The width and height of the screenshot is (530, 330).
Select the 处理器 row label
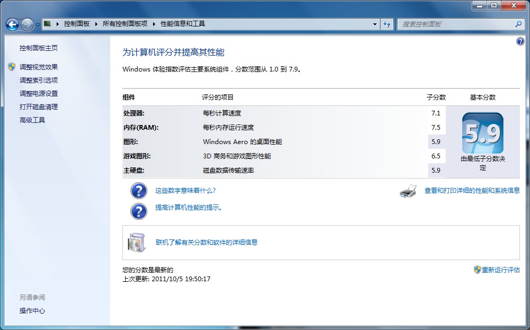click(134, 113)
